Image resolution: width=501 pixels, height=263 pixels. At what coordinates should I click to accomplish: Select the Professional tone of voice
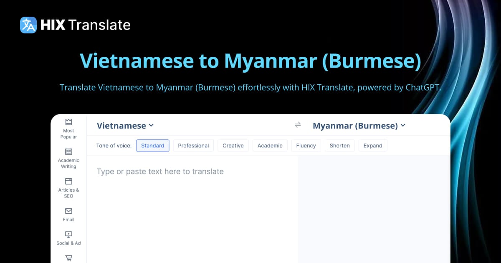click(x=193, y=145)
